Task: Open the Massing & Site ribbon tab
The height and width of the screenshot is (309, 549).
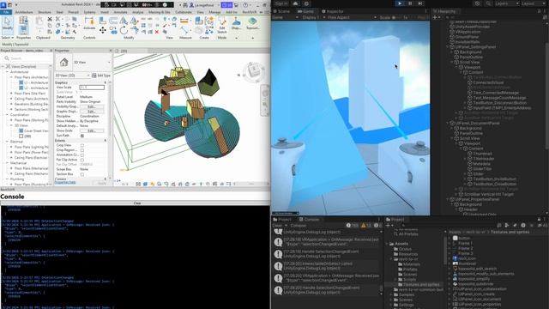Action: coord(160,12)
